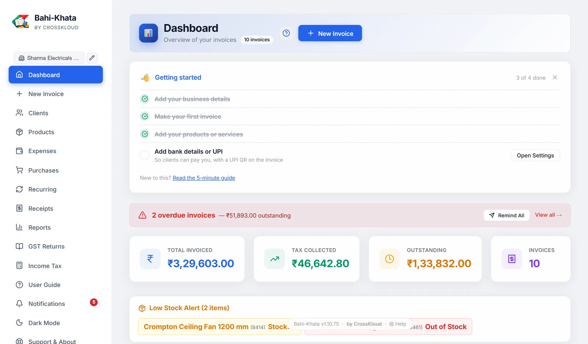Click the Open Settings button
This screenshot has height=344, width=588.
pyautogui.click(x=535, y=155)
